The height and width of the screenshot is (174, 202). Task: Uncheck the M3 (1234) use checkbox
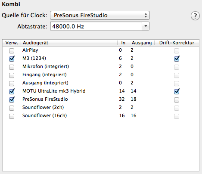(12, 59)
